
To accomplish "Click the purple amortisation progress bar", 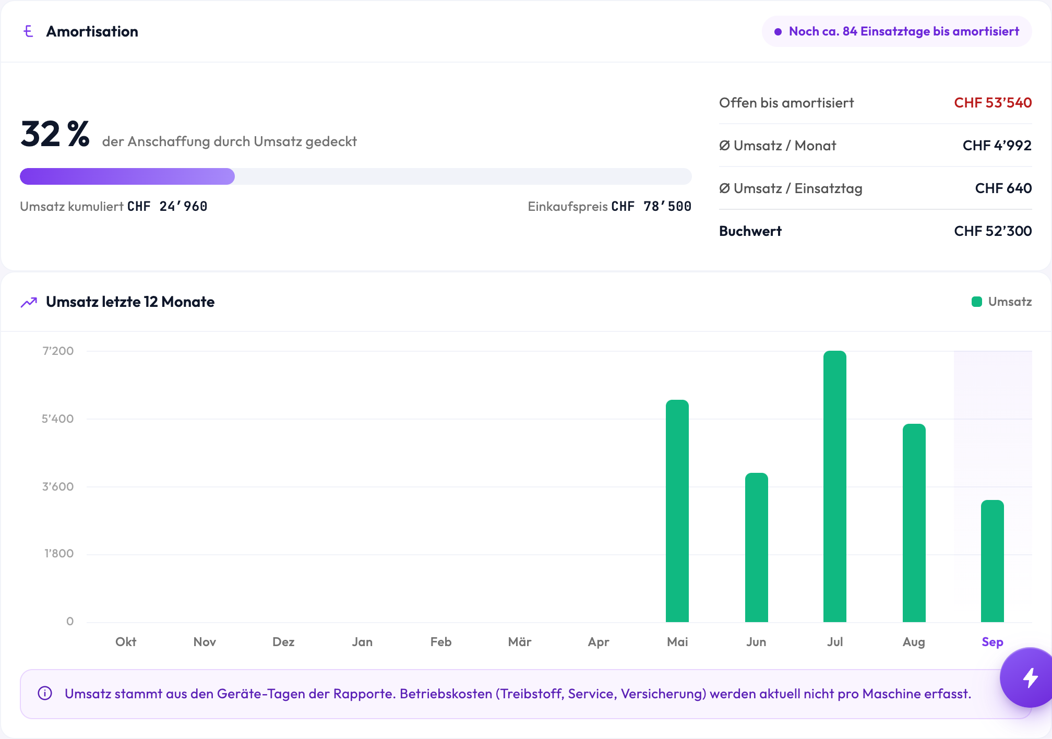I will [127, 176].
